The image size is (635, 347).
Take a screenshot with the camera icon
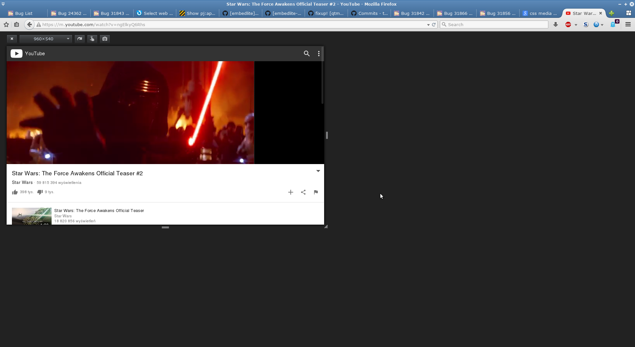tap(105, 39)
